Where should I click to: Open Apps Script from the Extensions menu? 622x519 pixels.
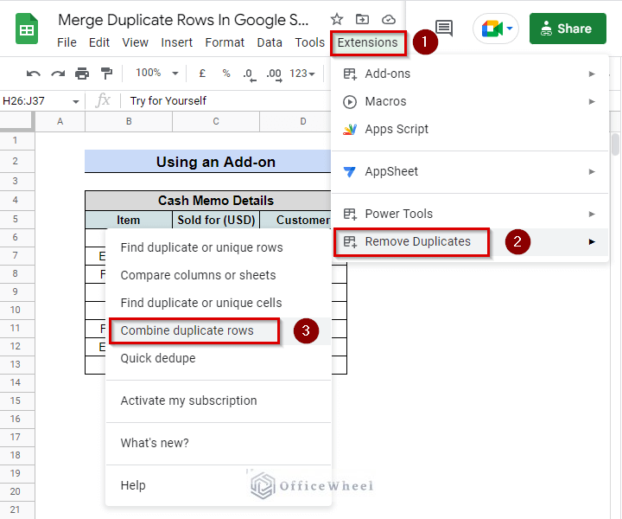pos(470,130)
